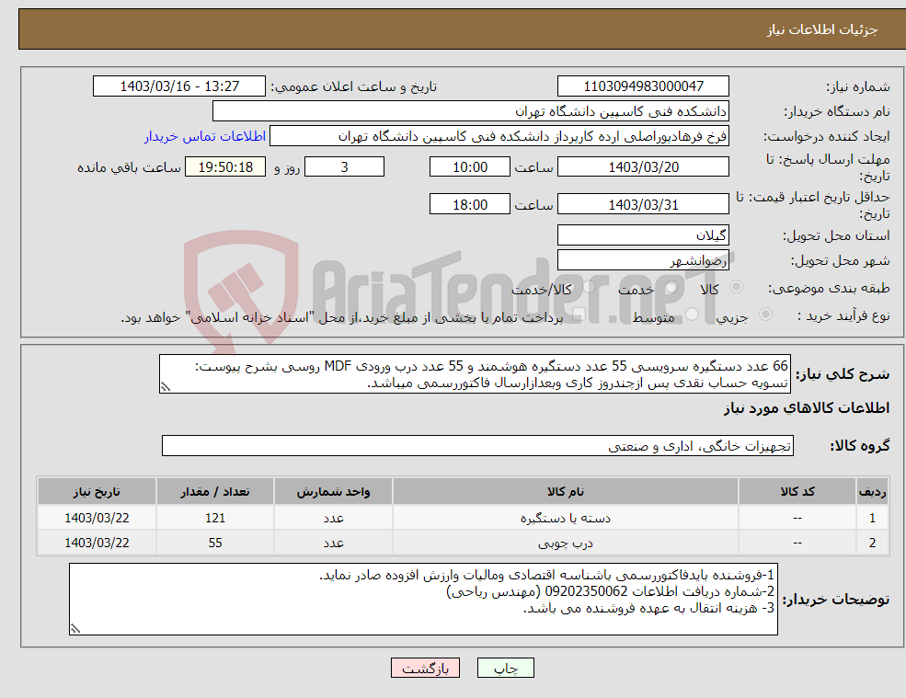This screenshot has height=698, width=906.
Task: Click the remaining days field showing 3
Action: (x=344, y=167)
